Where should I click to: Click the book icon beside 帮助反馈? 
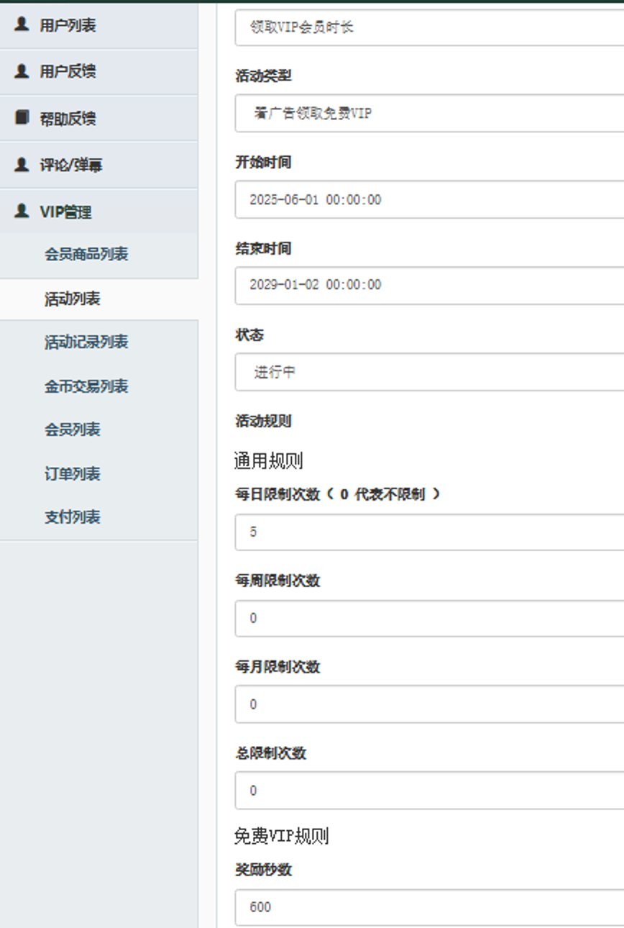click(x=22, y=117)
